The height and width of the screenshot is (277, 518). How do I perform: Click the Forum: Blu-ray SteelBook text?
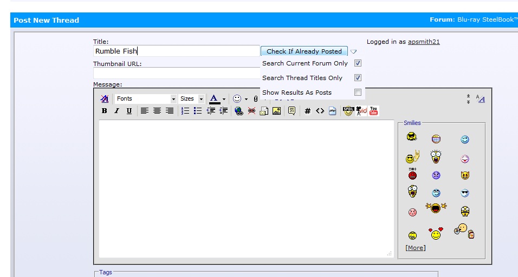pyautogui.click(x=474, y=19)
